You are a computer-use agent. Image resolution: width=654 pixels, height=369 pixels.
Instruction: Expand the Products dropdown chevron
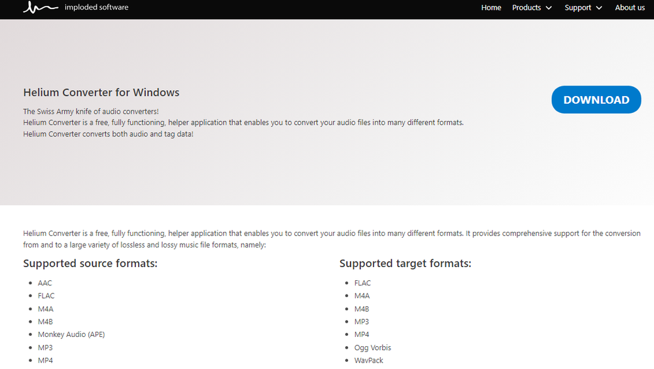click(549, 8)
